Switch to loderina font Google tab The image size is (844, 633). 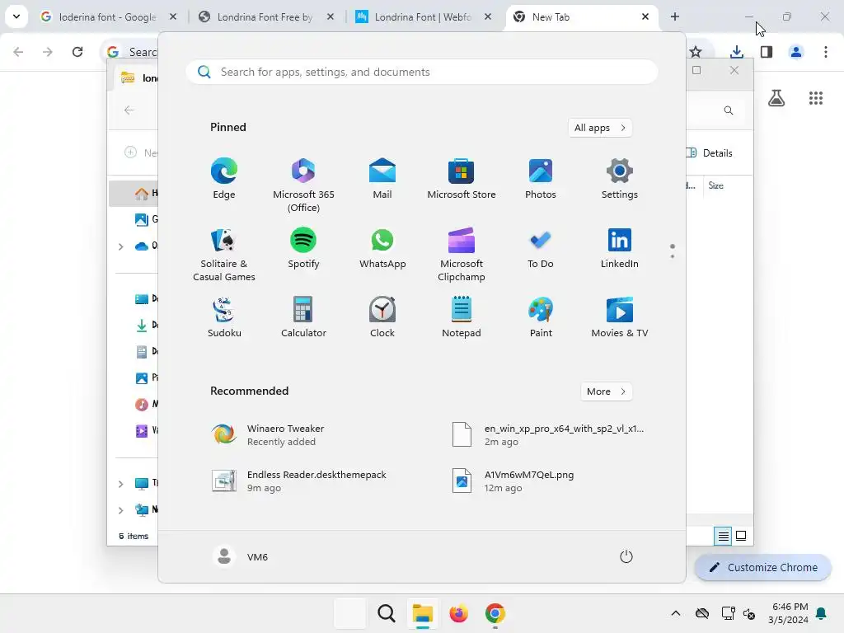pyautogui.click(x=108, y=17)
